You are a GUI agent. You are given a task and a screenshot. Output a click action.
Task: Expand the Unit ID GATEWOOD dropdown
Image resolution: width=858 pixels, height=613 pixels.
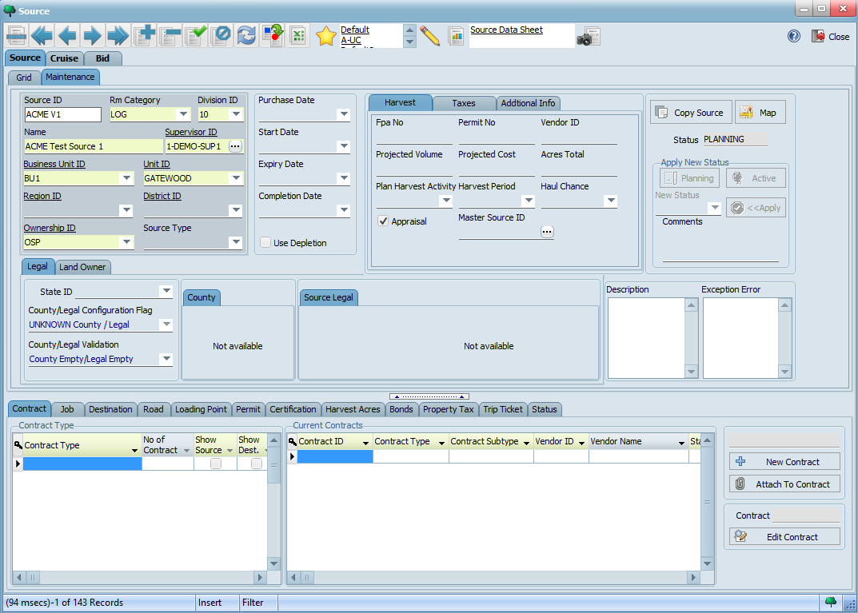coord(236,177)
